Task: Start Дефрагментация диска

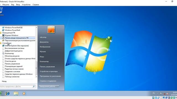Action: point(12,51)
